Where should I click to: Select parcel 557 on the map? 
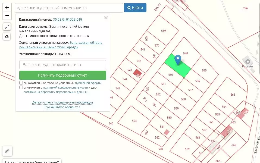(190, 90)
